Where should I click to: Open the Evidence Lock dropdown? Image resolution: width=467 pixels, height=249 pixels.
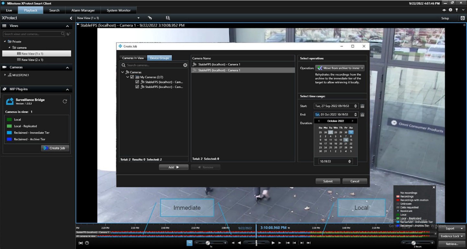pyautogui.click(x=452, y=236)
